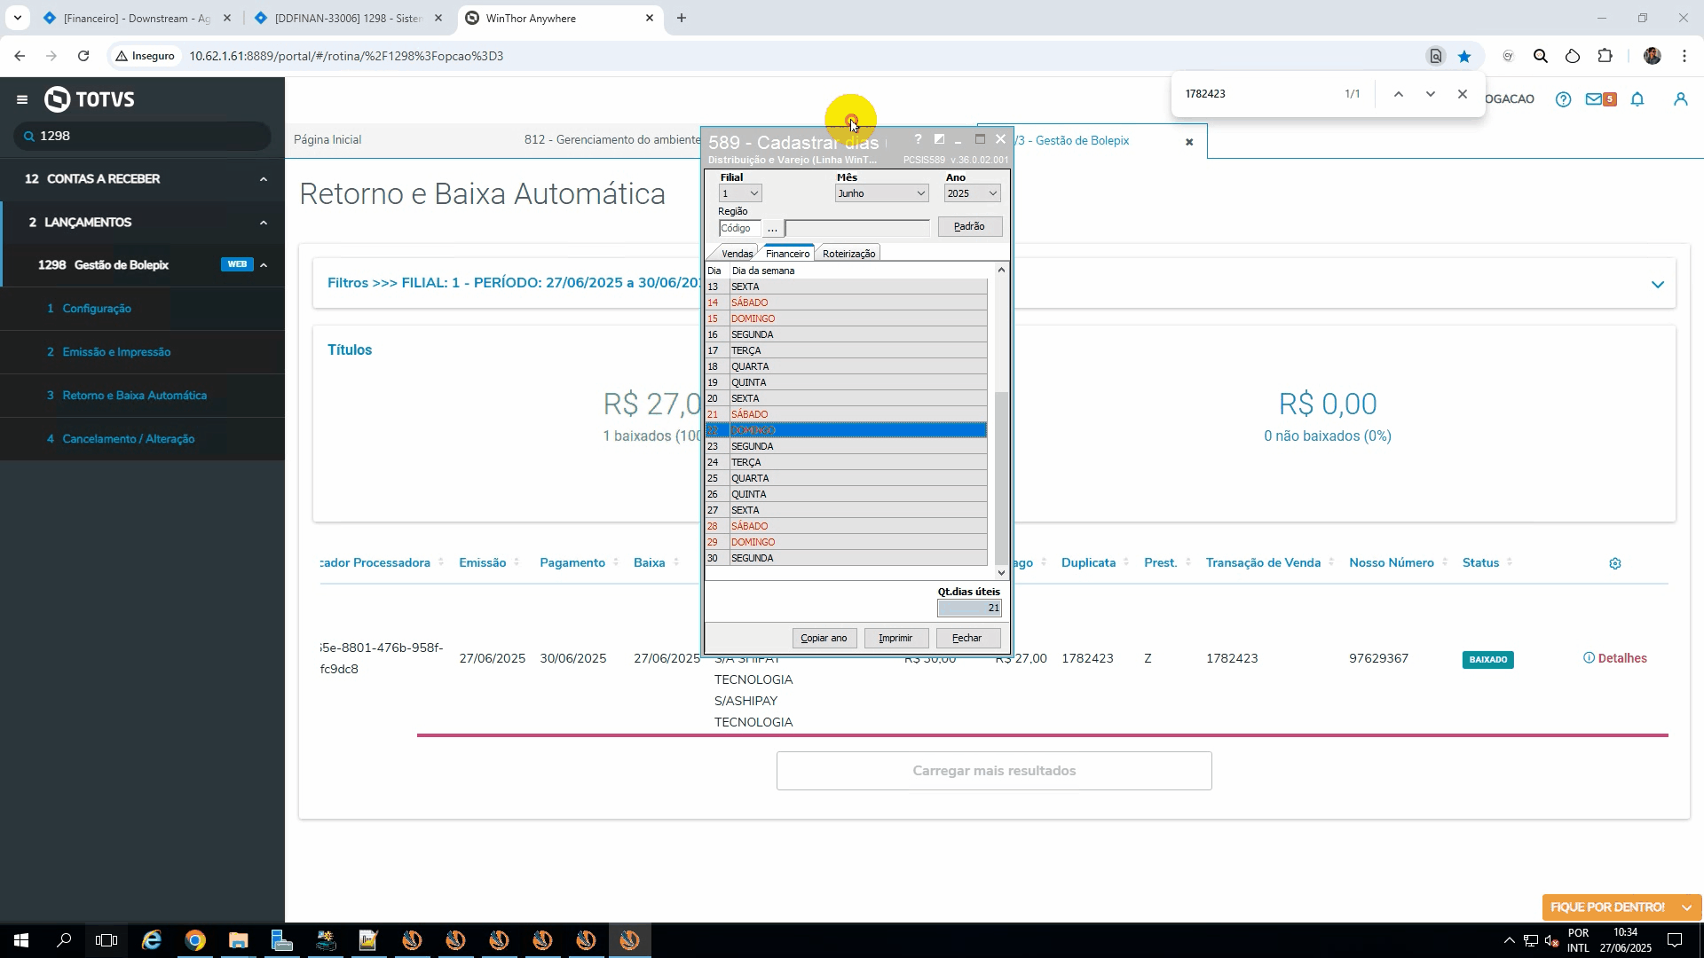Click the sidebar search field with 1298
1704x958 pixels.
[142, 136]
